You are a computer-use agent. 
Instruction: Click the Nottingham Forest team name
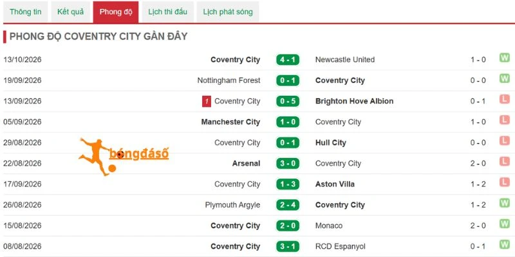click(x=229, y=80)
